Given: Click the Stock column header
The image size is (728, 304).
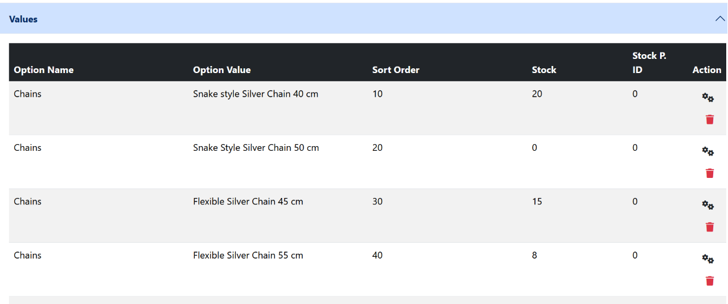Looking at the screenshot, I should point(544,70).
